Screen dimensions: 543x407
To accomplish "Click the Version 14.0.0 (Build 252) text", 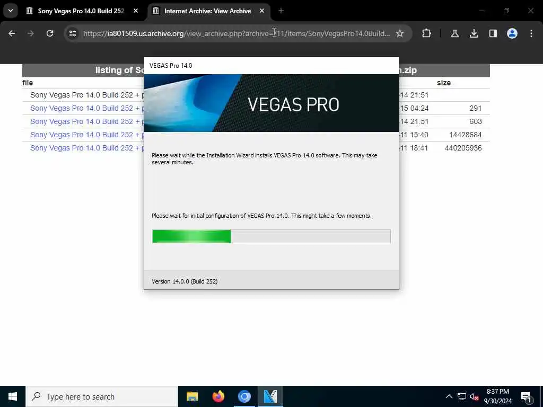I will (x=185, y=281).
